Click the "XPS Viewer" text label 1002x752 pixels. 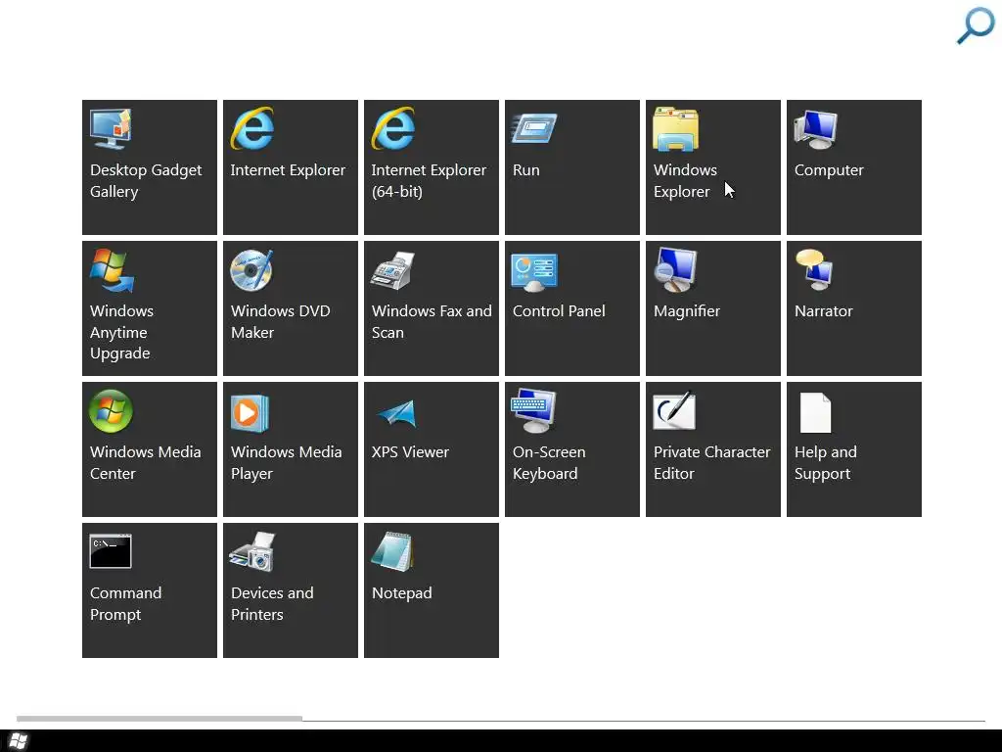tap(410, 452)
